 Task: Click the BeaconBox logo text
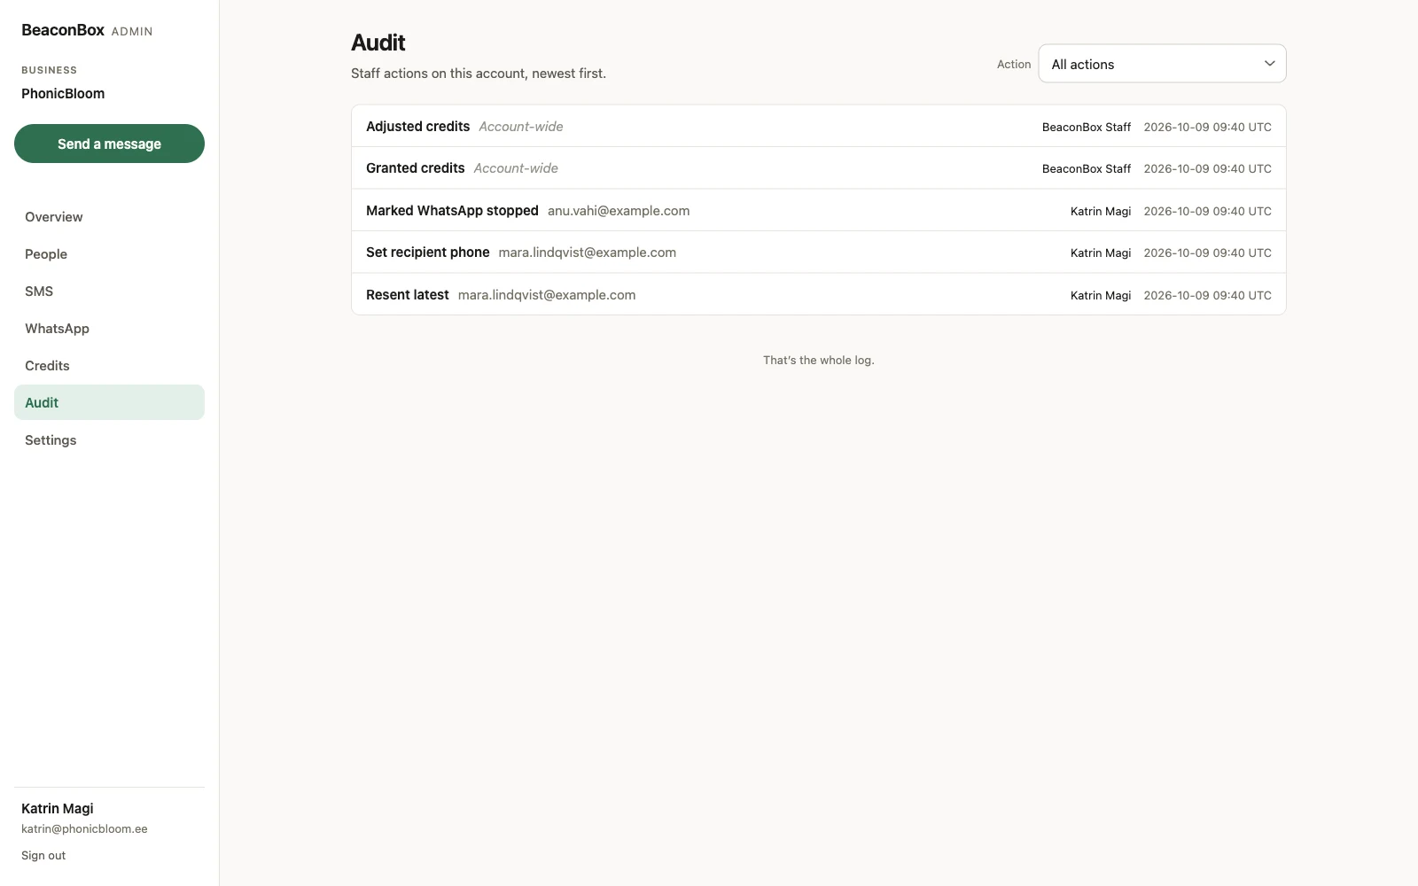click(x=63, y=30)
